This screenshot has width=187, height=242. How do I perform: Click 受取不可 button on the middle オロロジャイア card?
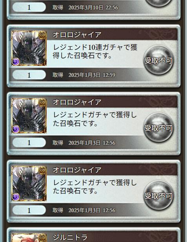158,128
